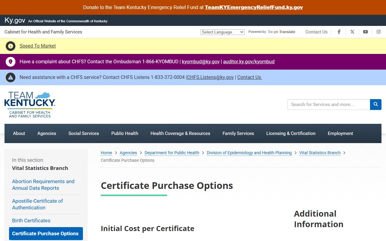Click inside the Search for Services field

coord(328,105)
